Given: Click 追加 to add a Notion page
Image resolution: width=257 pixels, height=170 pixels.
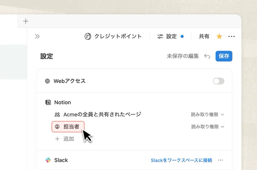Looking at the screenshot, I should (x=65, y=139).
